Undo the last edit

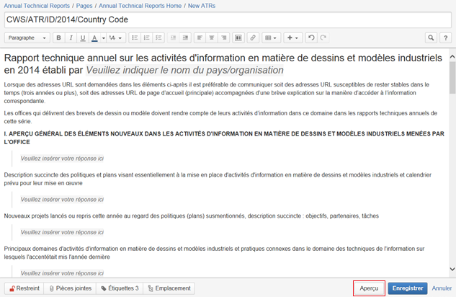click(x=311, y=37)
